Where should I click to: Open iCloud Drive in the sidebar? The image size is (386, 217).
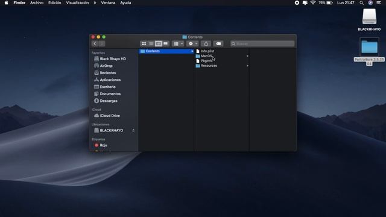110,116
